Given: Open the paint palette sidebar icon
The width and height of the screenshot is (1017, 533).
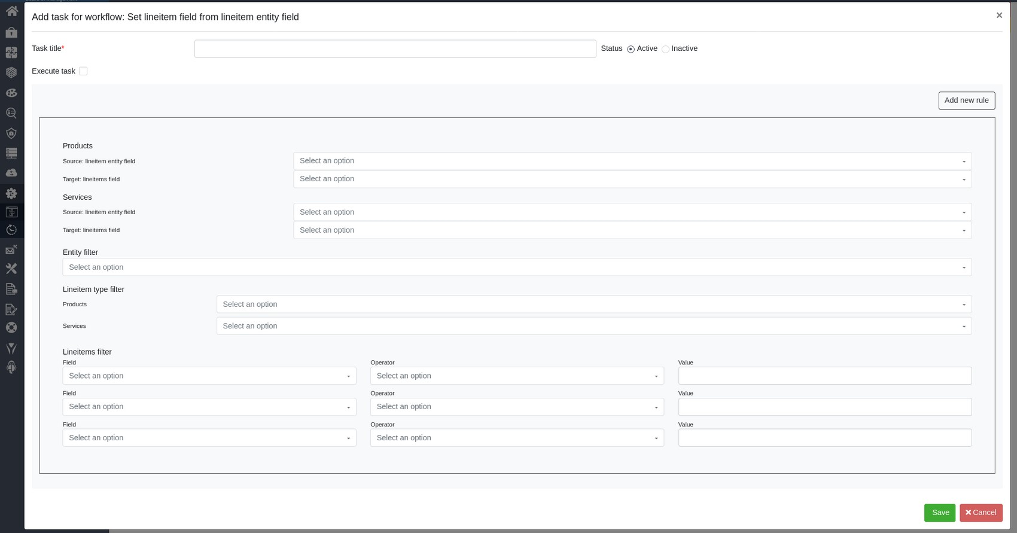Looking at the screenshot, I should pos(11,93).
